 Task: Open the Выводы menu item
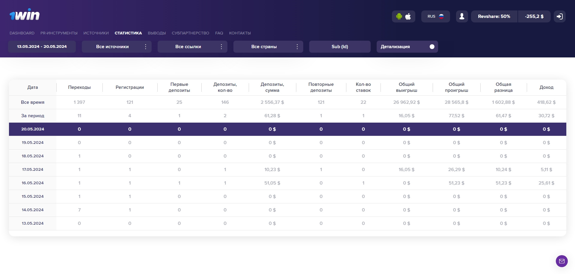(157, 33)
